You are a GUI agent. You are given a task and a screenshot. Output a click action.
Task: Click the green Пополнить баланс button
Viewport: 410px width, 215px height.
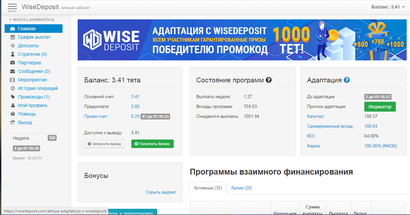[152, 144]
